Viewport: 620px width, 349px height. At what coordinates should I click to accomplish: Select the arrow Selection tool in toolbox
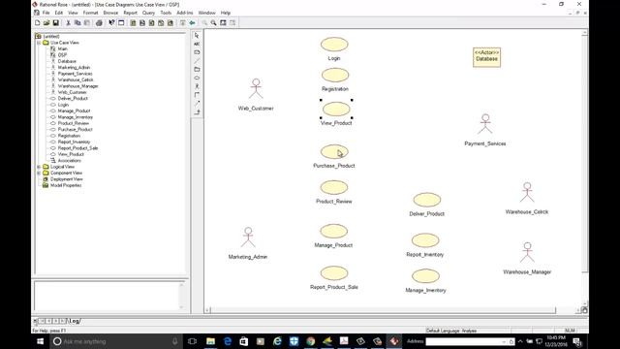tap(197, 36)
